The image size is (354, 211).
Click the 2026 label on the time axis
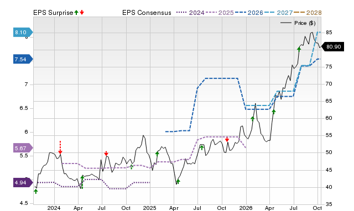[x=246, y=208]
